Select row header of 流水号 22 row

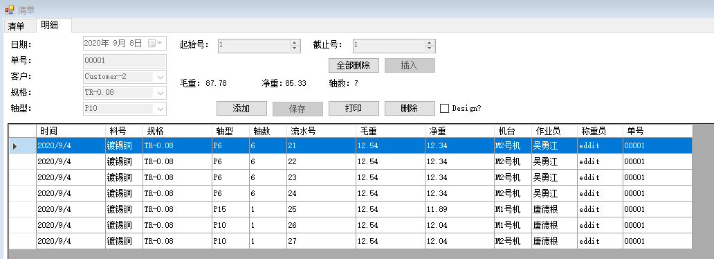tap(22, 161)
